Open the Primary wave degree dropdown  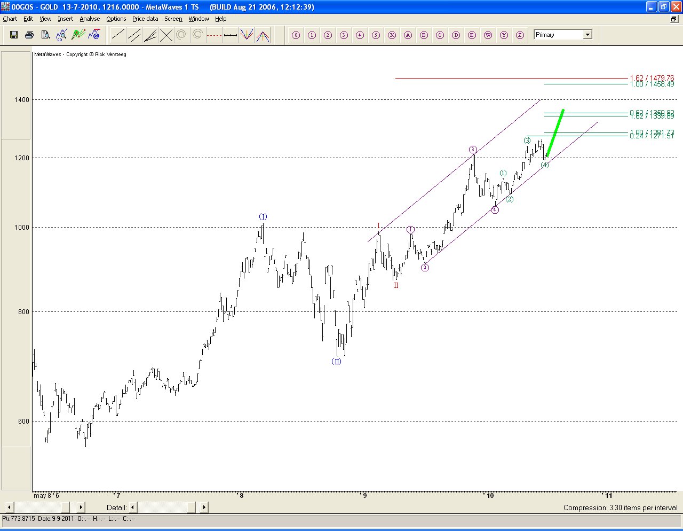(x=587, y=35)
